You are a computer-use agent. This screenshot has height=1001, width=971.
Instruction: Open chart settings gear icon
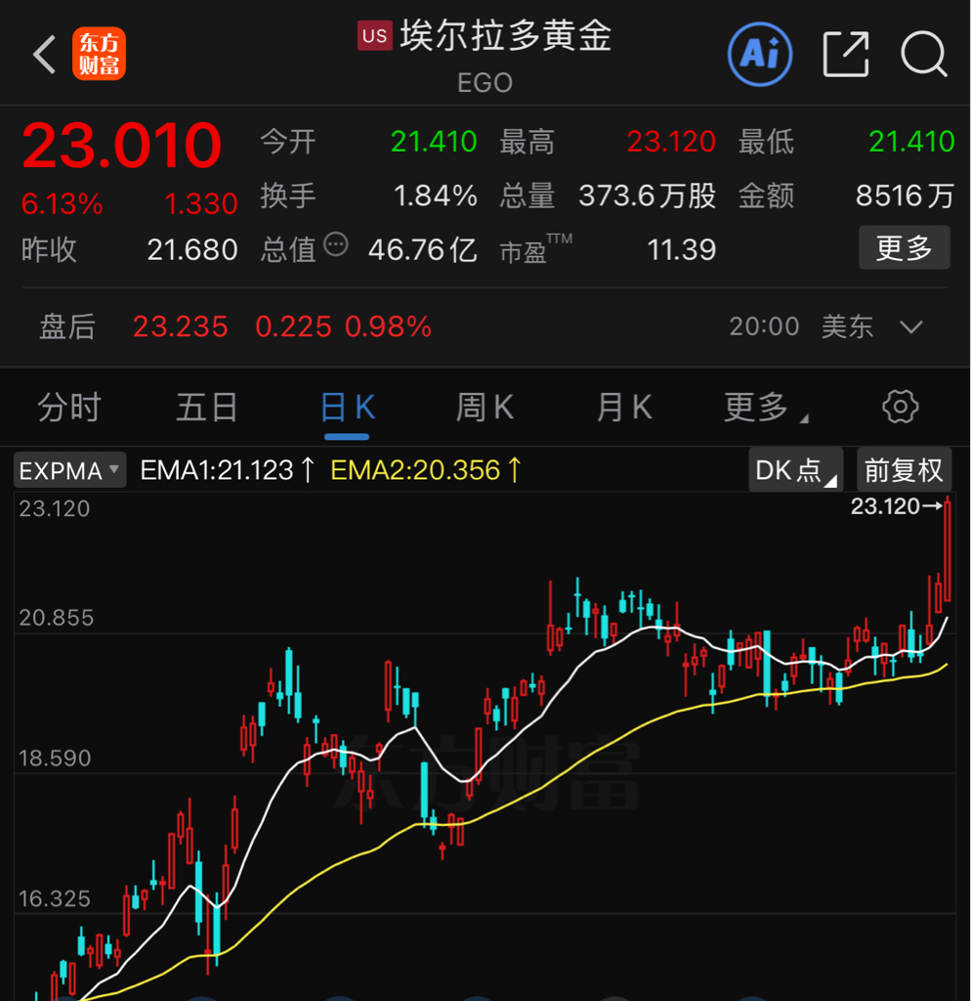(901, 407)
